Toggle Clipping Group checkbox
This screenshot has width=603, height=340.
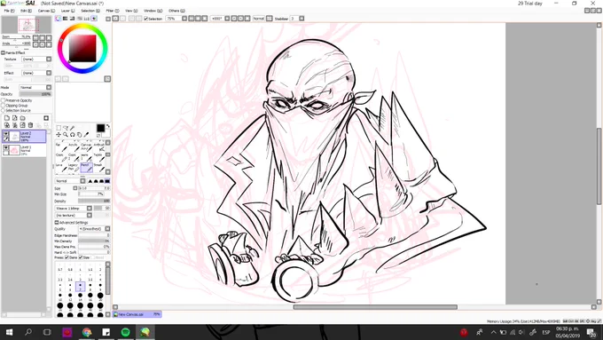4,106
